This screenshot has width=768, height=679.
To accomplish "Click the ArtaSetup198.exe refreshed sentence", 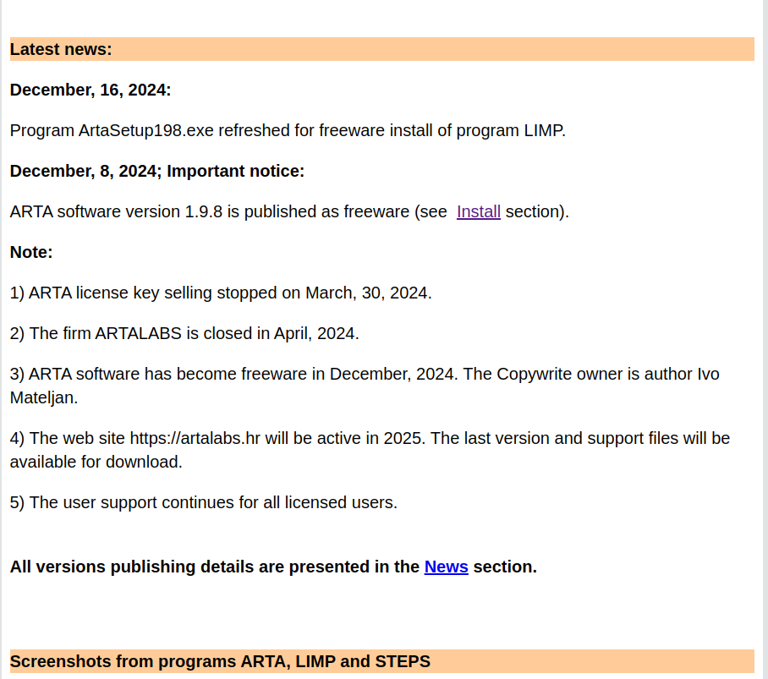I will (288, 130).
